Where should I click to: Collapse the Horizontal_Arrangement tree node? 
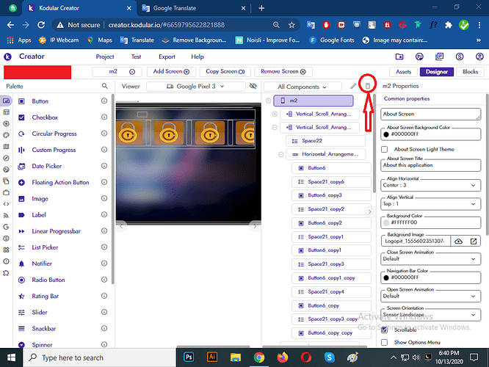tap(280, 154)
